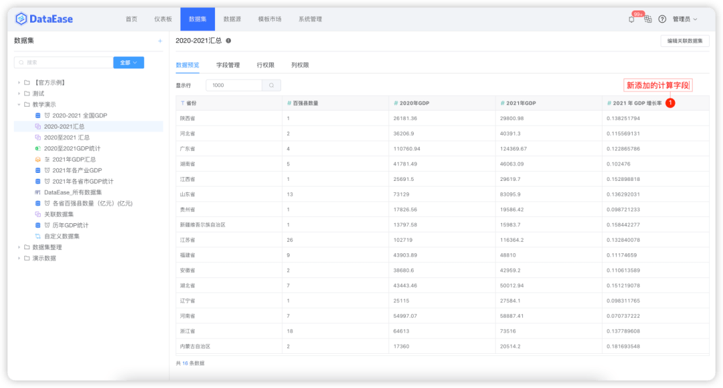Image resolution: width=723 pixels, height=388 pixels.
Task: Open 仪表板 in the top navigation
Action: coord(163,19)
